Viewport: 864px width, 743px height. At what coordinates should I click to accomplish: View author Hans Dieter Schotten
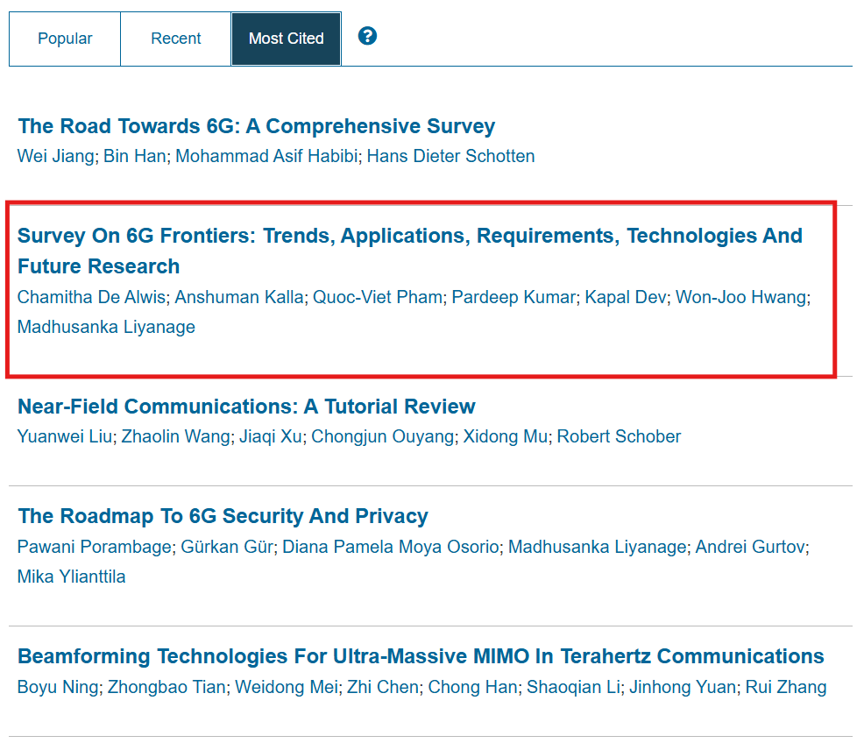450,156
